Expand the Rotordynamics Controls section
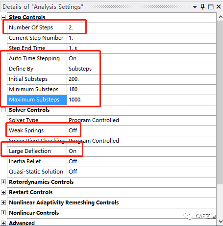223x226 pixels. (3, 182)
